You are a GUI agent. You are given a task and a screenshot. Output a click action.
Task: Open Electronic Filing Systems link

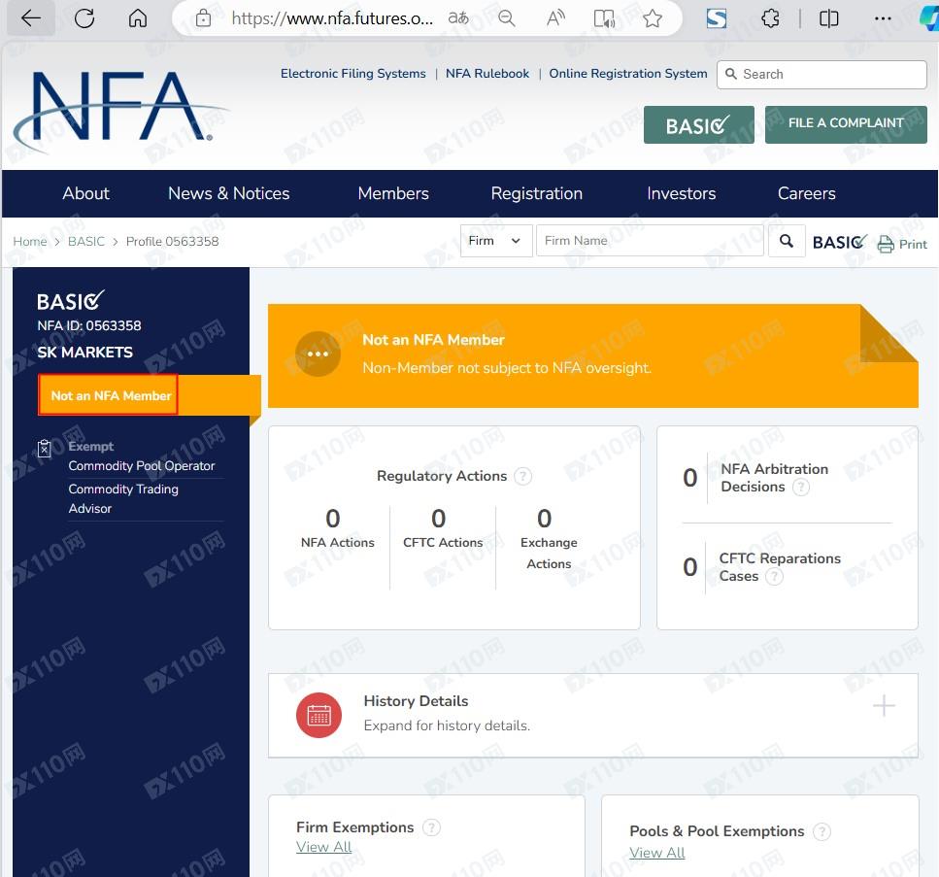[353, 74]
